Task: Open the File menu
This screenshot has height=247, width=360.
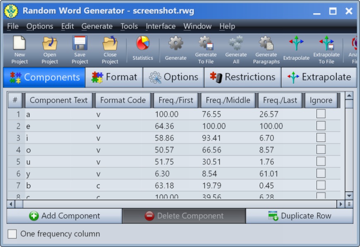Action: point(12,26)
